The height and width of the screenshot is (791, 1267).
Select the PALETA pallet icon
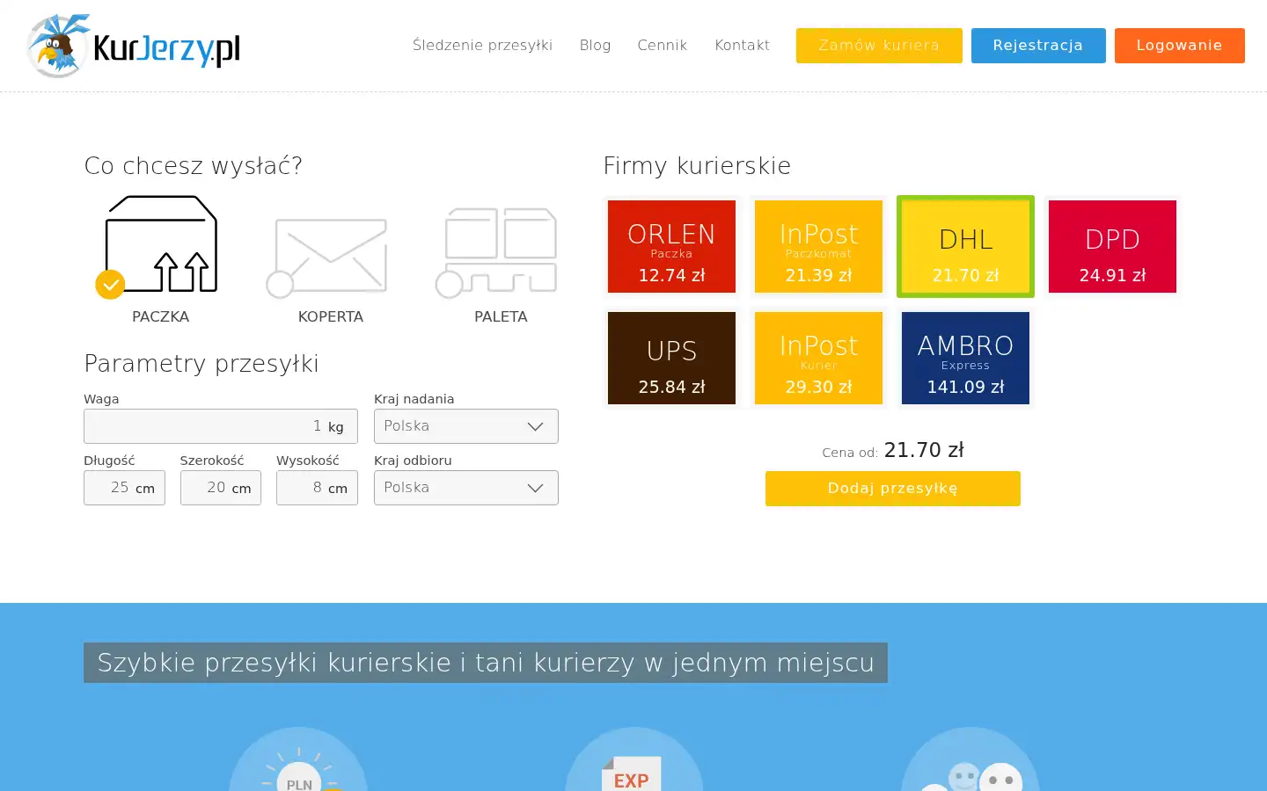click(x=501, y=250)
